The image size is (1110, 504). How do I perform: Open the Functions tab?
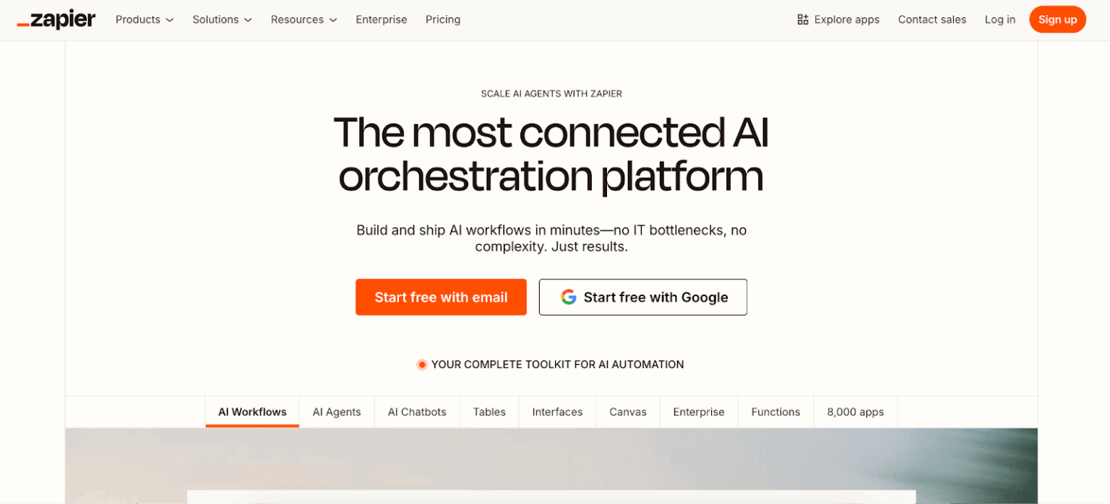click(x=775, y=412)
